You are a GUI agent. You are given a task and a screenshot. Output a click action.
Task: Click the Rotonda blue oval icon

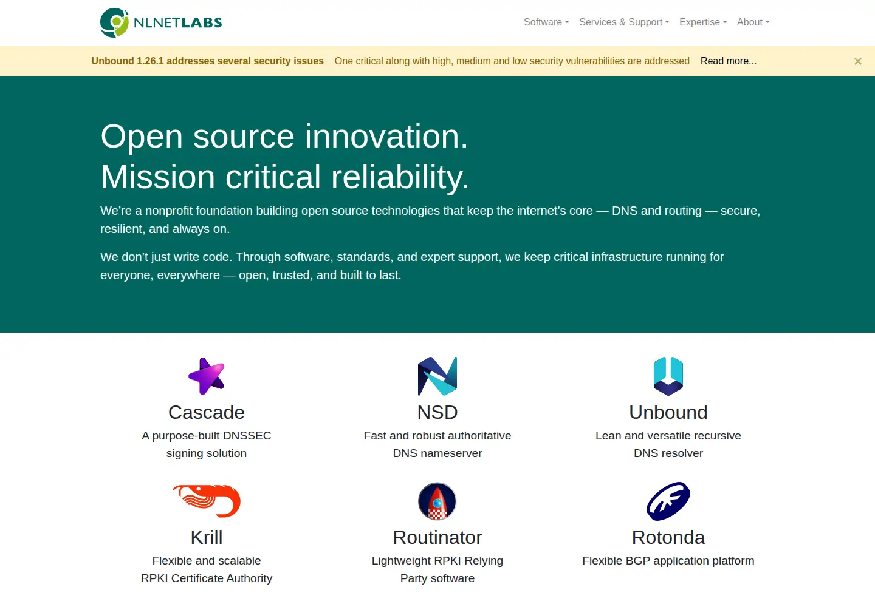(668, 501)
